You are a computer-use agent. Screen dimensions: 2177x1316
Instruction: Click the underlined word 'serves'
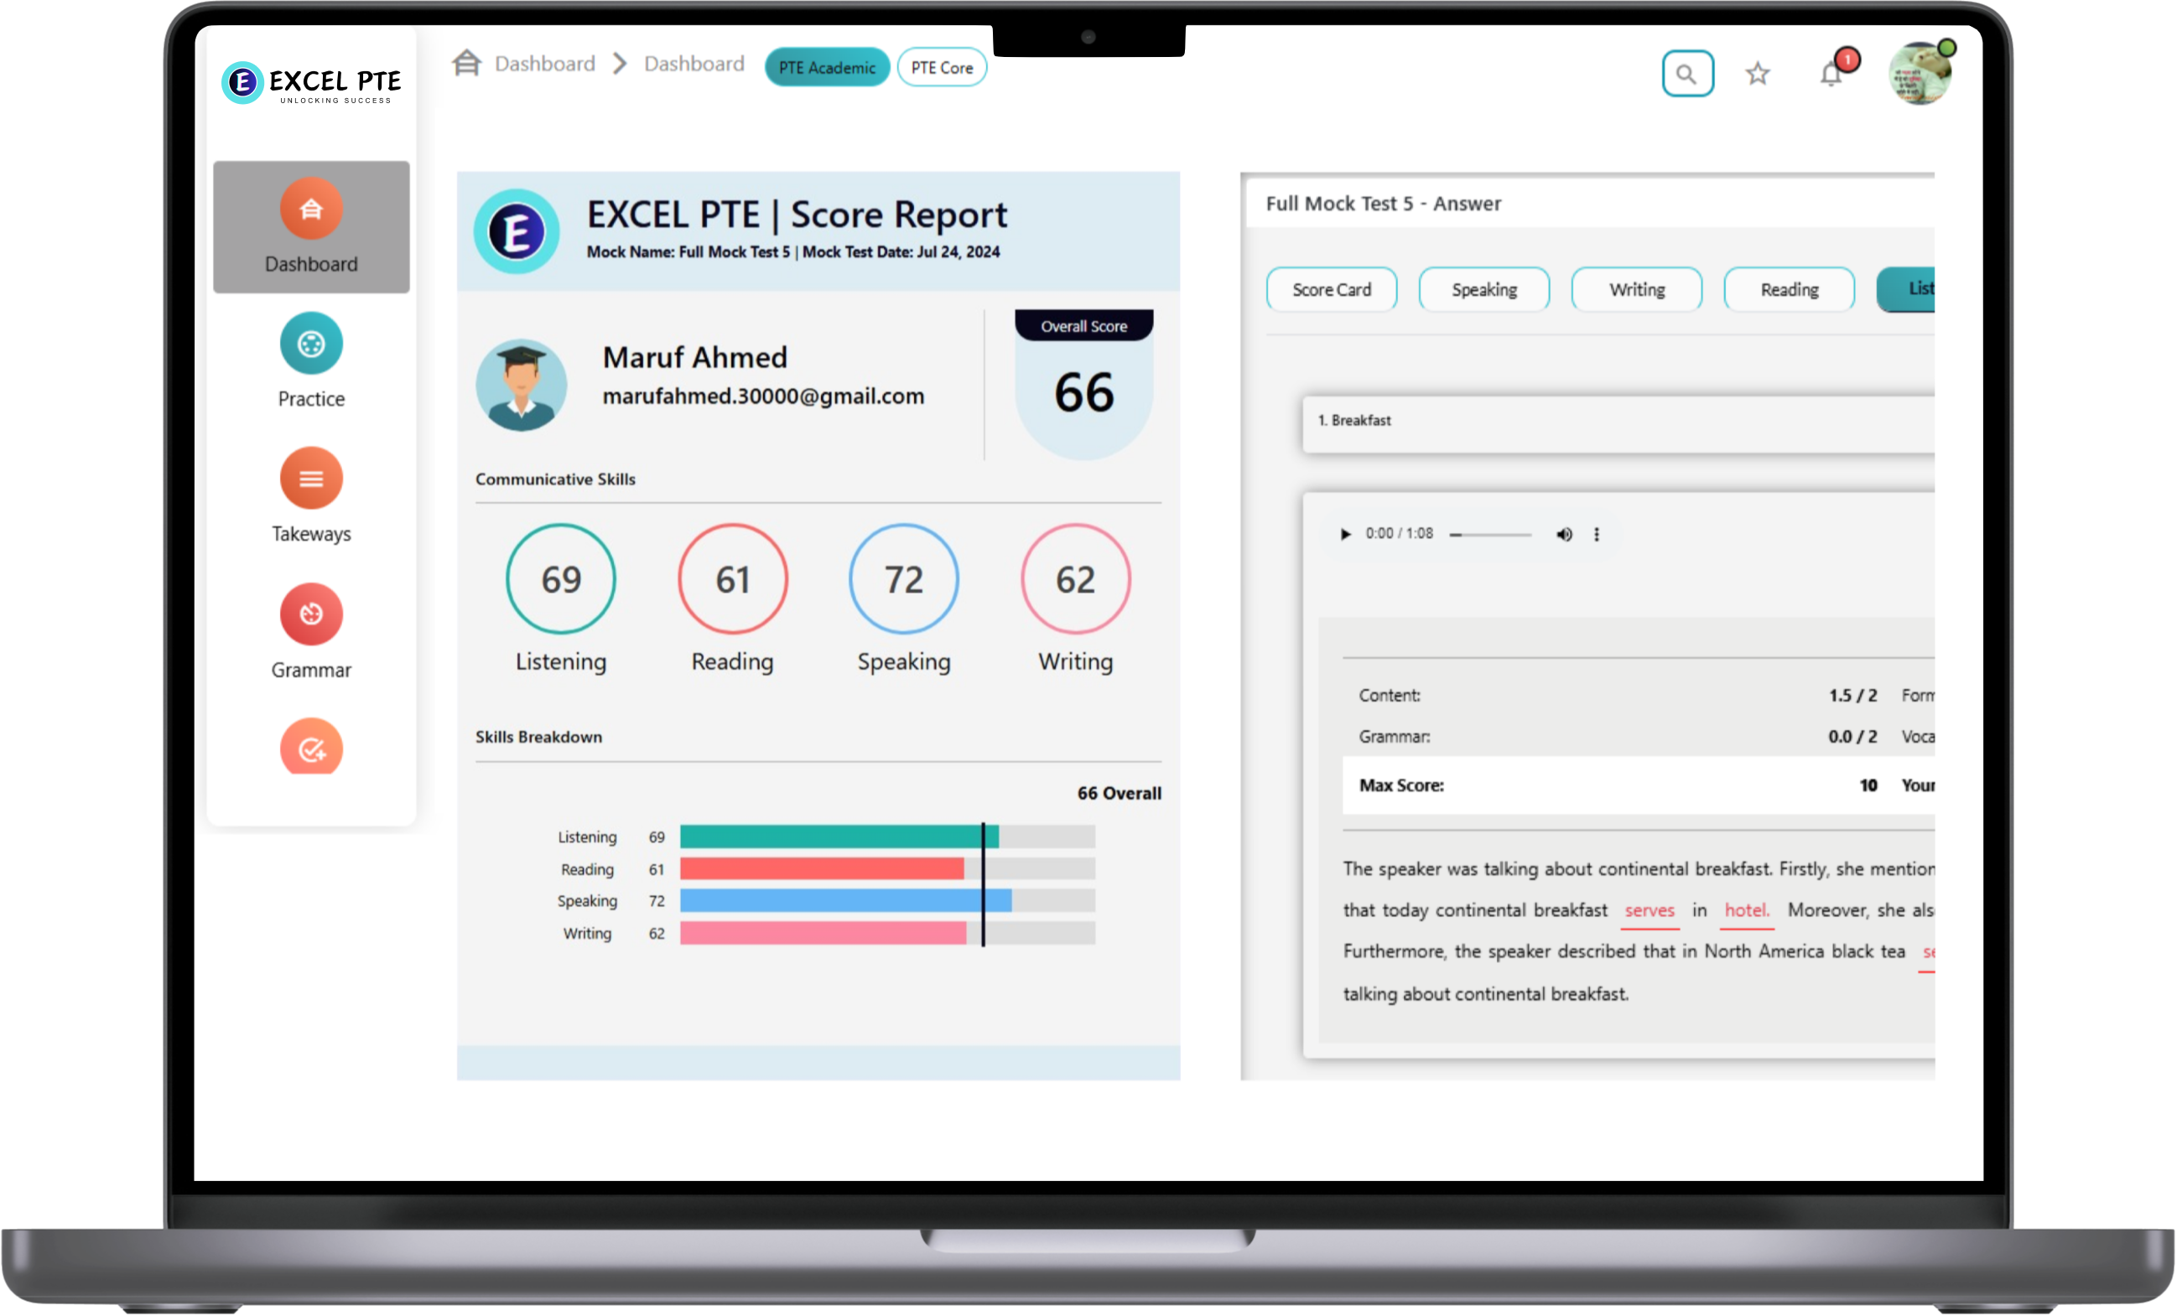point(1650,911)
